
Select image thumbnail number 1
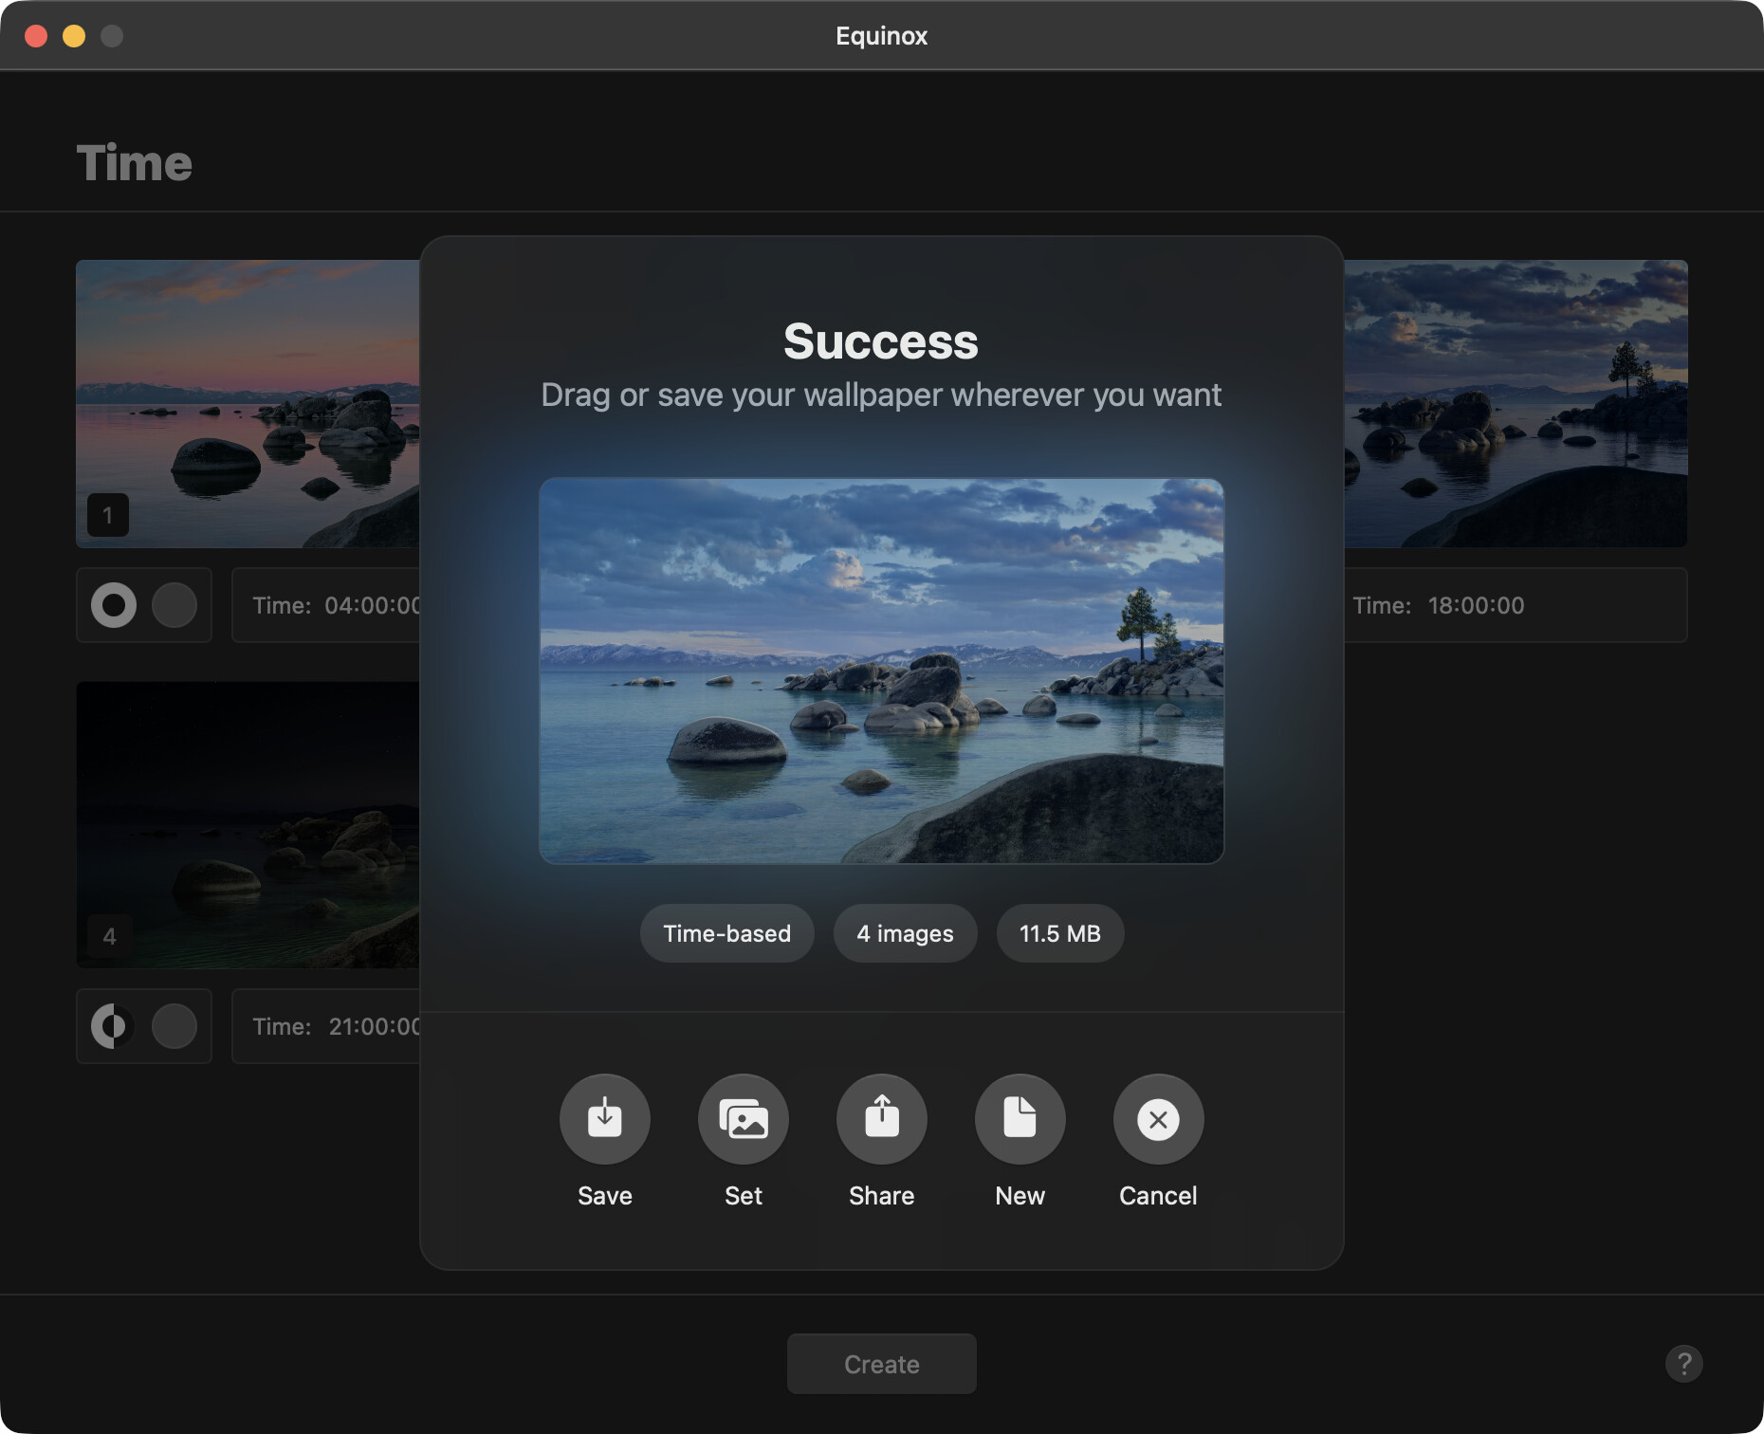coord(247,403)
